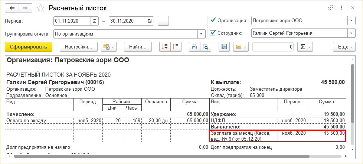Click the end date field 30.11.2020
This screenshot has height=164, width=363.
[x=127, y=21]
